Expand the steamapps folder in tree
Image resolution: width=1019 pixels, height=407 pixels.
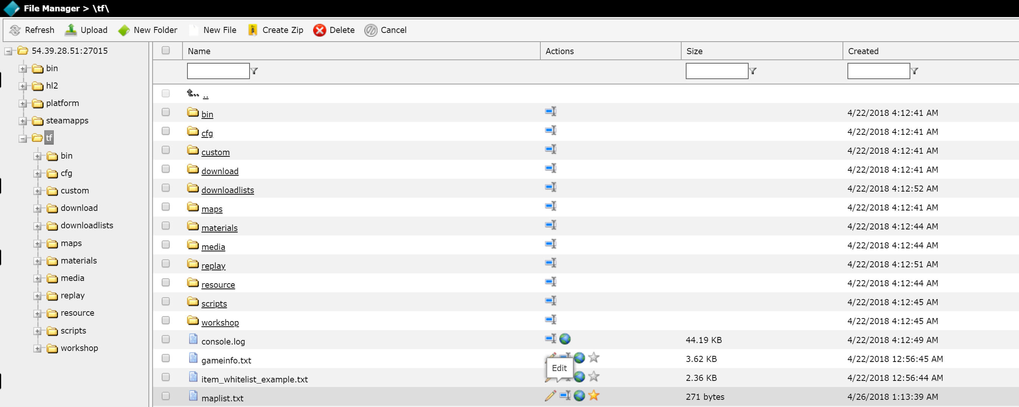point(23,121)
